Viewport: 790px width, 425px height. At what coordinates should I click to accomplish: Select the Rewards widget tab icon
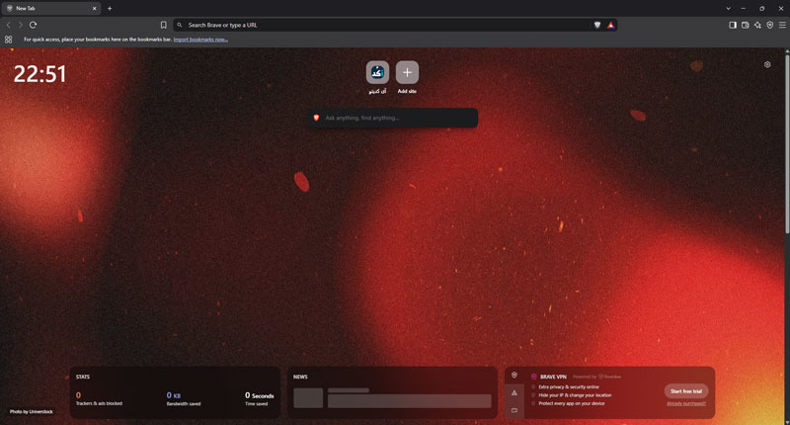pyautogui.click(x=514, y=392)
